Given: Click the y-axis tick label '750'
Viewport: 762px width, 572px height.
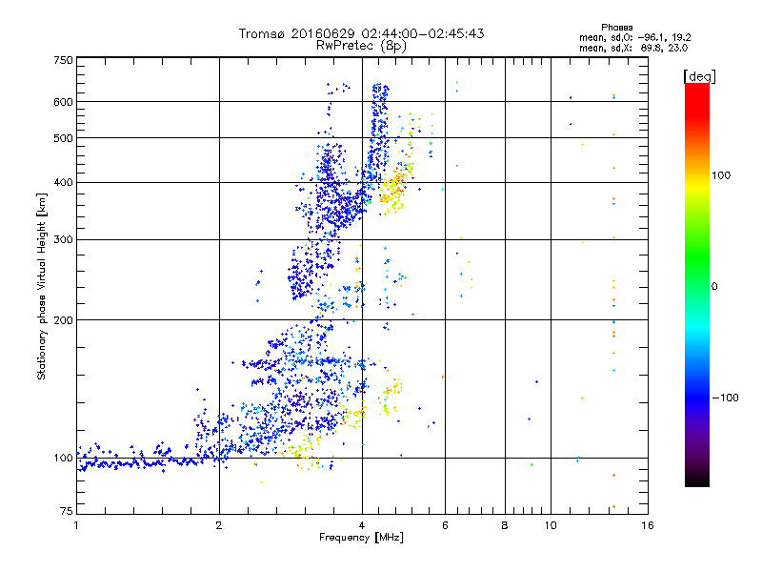Looking at the screenshot, I should (x=63, y=60).
